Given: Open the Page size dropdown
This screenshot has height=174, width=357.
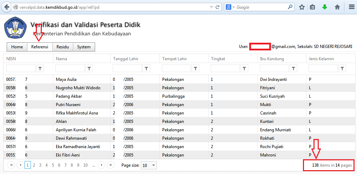Looking at the screenshot, I should (149, 165).
